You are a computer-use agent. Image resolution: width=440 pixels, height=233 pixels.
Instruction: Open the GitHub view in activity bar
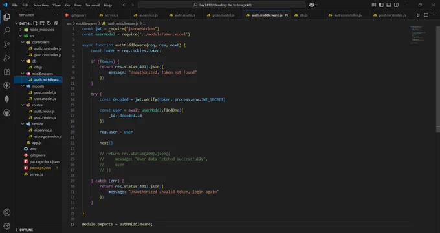6,113
